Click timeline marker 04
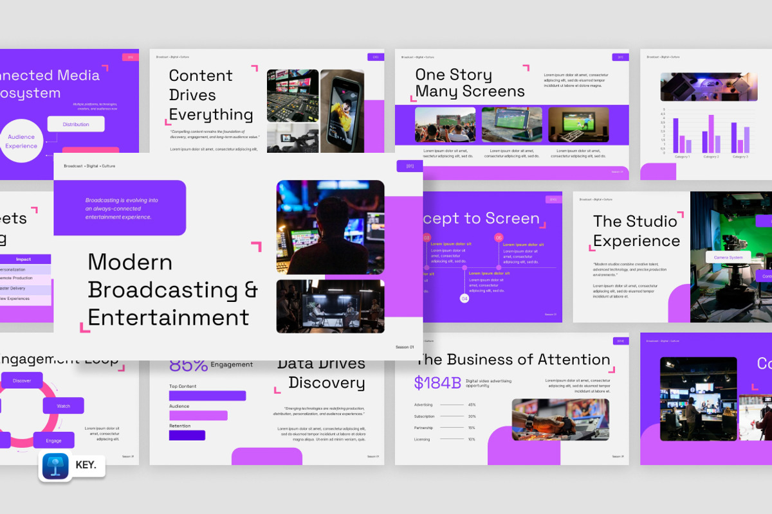The image size is (772, 514). [464, 298]
